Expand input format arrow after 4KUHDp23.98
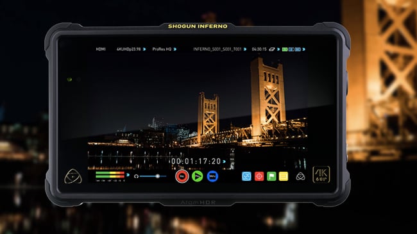The height and width of the screenshot is (234, 417). point(144,49)
